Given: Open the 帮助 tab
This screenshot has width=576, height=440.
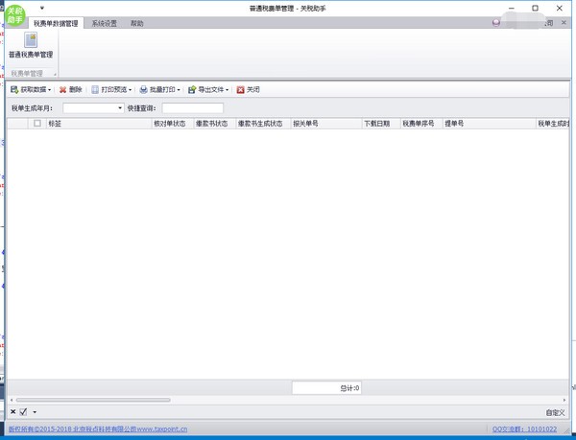Looking at the screenshot, I should pyautogui.click(x=136, y=23).
